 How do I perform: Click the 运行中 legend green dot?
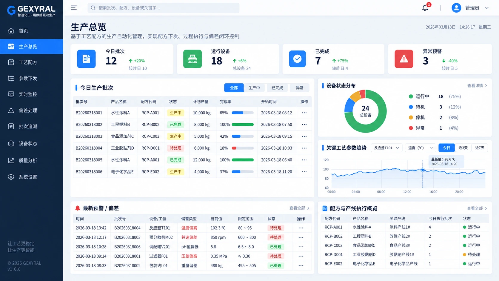tap(411, 96)
